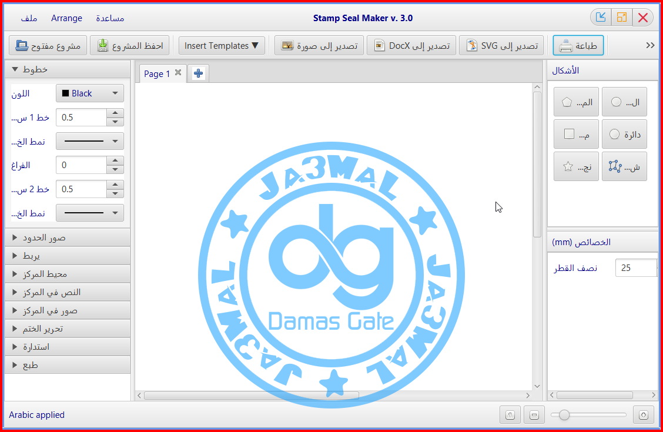Viewport: 663px width, 432px height.
Task: Adjust the zoom slider
Action: coord(565,414)
